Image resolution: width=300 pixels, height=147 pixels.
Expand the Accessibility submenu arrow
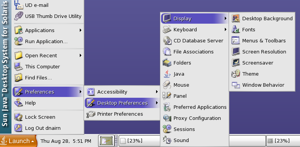click(157, 92)
